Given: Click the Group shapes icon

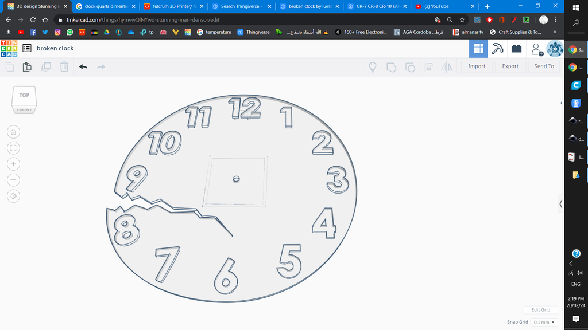Looking at the screenshot, I should (392, 68).
